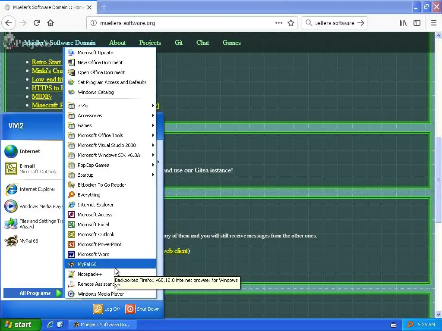Viewport: 442px width, 331px height.
Task: Toggle the sidebar panel icon
Action: (x=417, y=23)
